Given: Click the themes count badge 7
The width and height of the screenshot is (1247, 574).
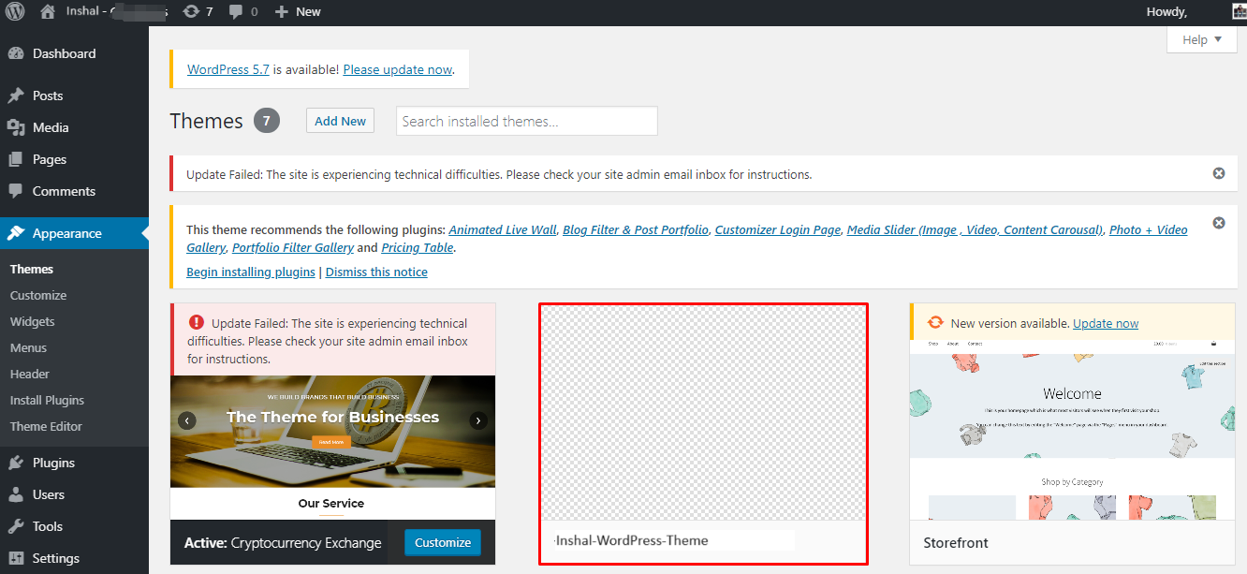Looking at the screenshot, I should (267, 121).
